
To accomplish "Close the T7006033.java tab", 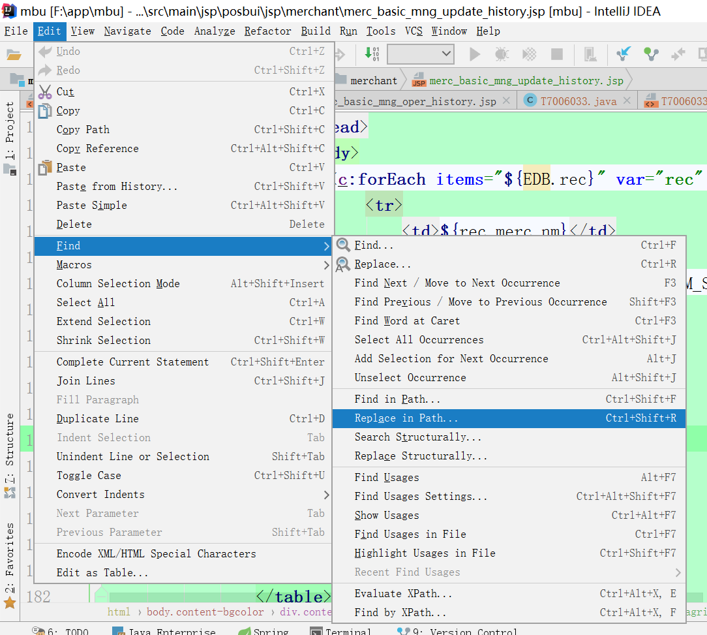I will click(x=627, y=101).
